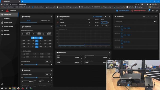Click the Pressure Advance field

click(x=27, y=82)
